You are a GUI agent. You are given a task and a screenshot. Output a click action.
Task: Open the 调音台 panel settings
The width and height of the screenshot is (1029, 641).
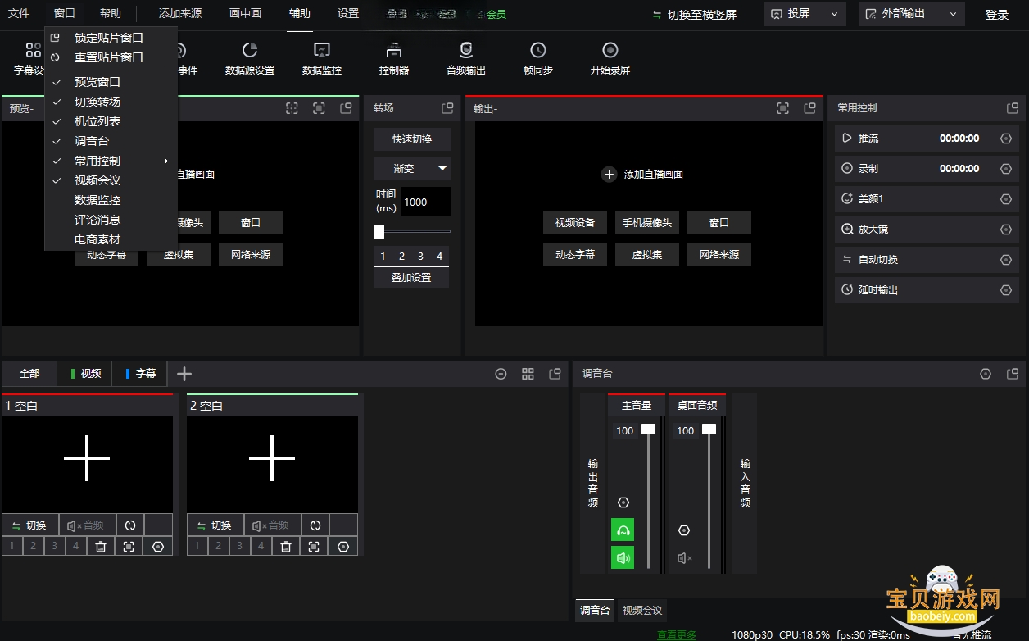click(x=986, y=374)
